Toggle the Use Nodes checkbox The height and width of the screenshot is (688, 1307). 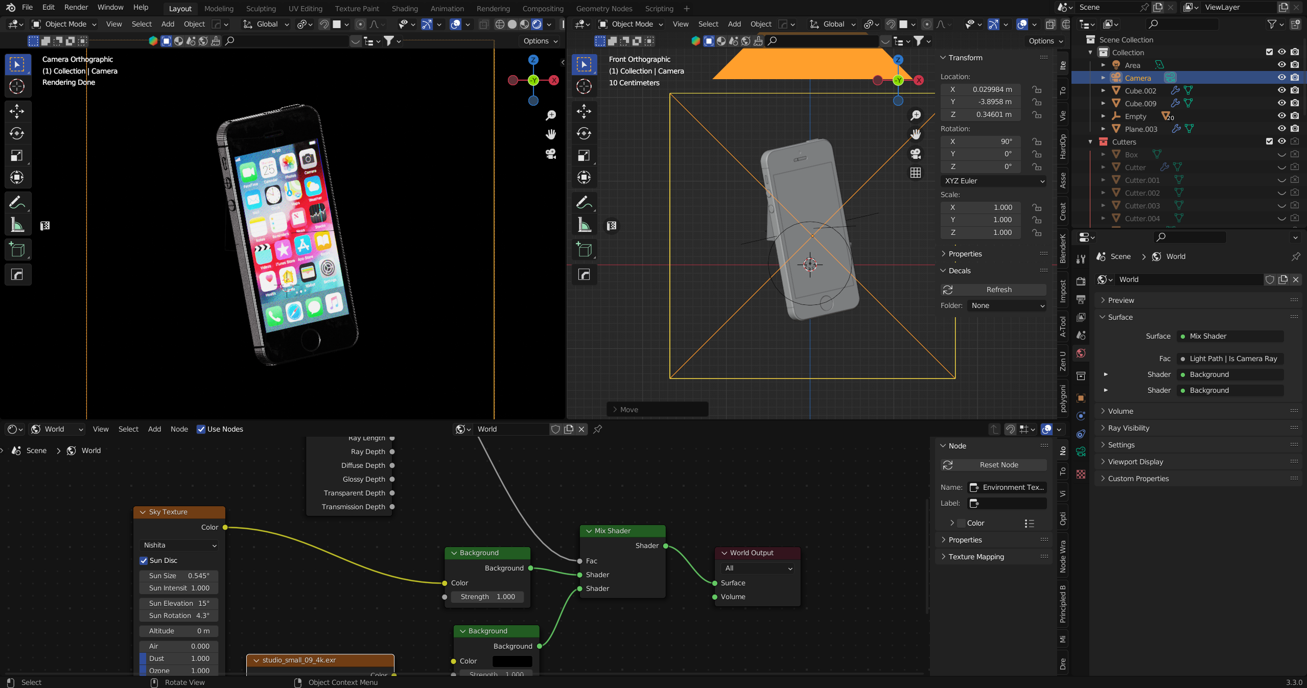[201, 429]
